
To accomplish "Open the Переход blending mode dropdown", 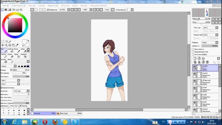I will coord(210,42).
